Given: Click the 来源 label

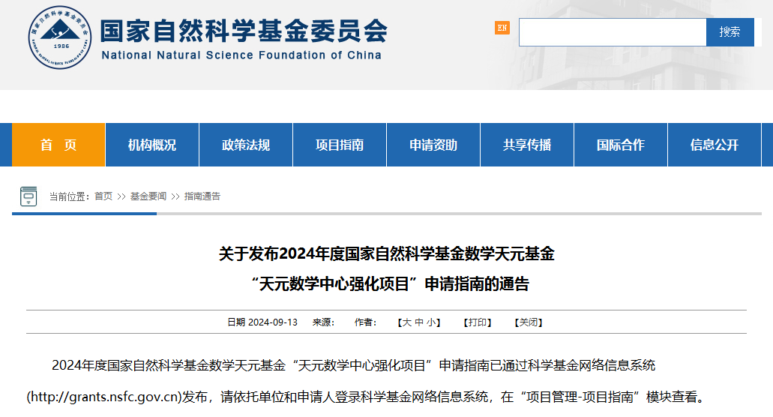Looking at the screenshot, I should coord(323,322).
